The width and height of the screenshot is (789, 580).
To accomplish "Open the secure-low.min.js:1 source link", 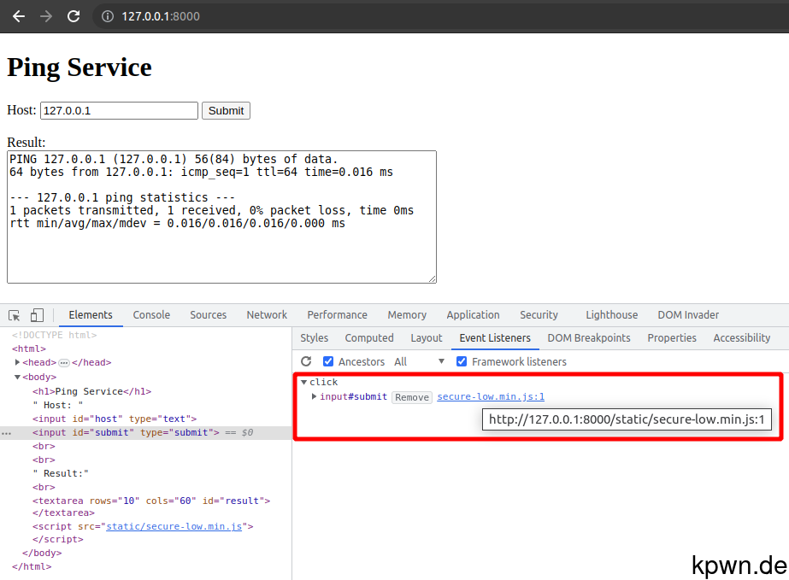I will click(x=490, y=396).
